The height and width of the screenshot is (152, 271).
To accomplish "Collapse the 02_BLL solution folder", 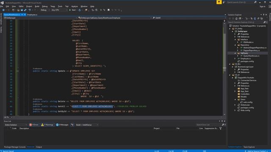I will 230,64.
